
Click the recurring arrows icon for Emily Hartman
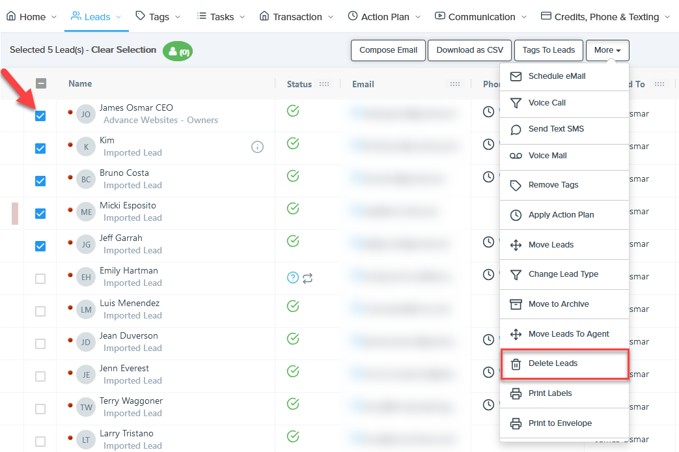coord(308,278)
